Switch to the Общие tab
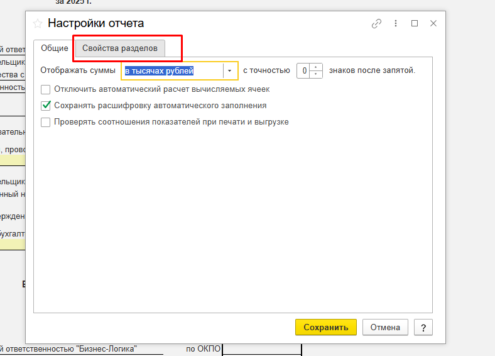 pyautogui.click(x=54, y=48)
